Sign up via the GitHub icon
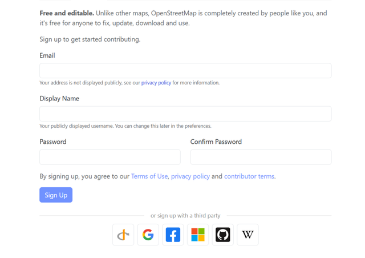Viewport: 365px width, 258px height. click(x=223, y=235)
